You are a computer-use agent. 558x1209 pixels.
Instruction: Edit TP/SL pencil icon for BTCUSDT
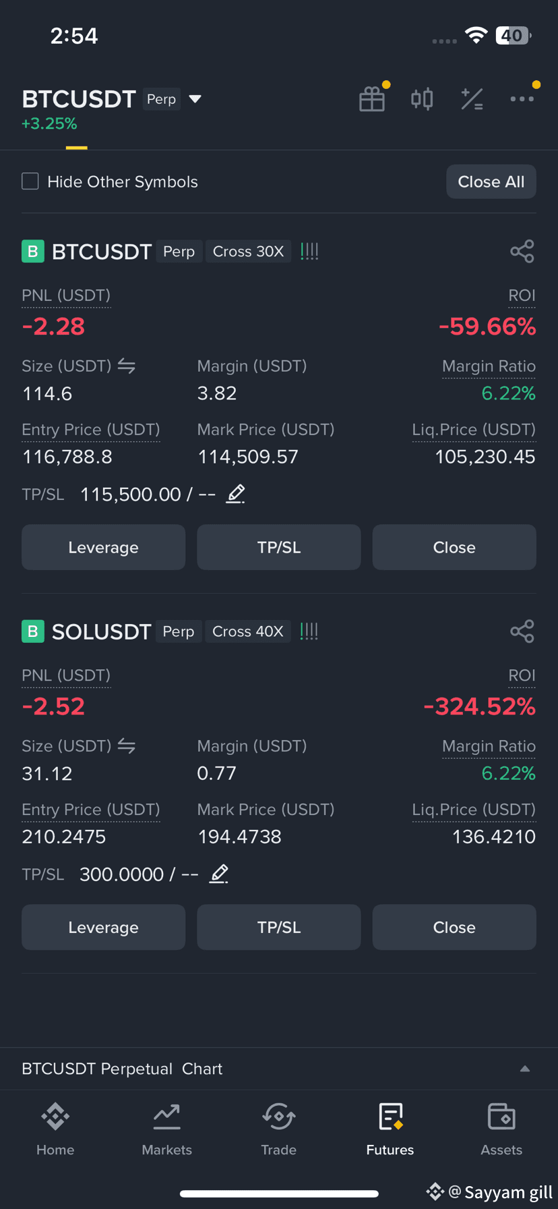[x=235, y=495]
